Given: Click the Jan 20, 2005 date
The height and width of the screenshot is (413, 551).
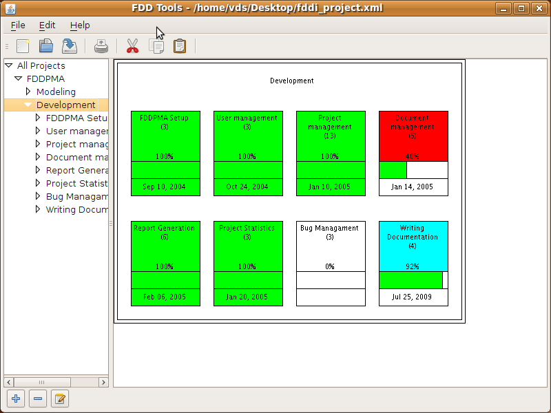Looking at the screenshot, I should click(247, 297).
